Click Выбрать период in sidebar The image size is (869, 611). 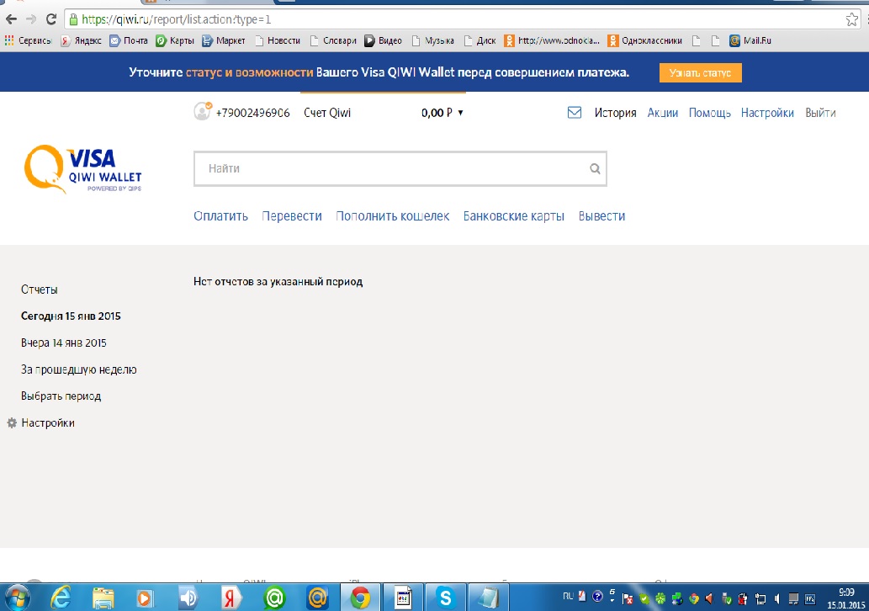61,396
